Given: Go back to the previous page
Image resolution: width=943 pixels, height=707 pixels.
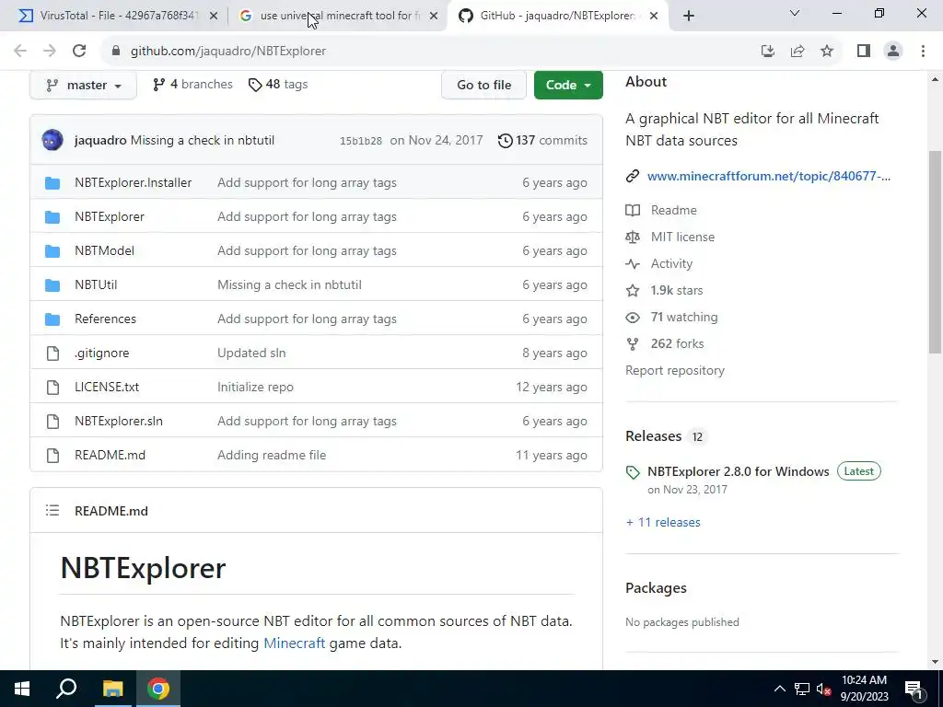Looking at the screenshot, I should click(x=20, y=52).
